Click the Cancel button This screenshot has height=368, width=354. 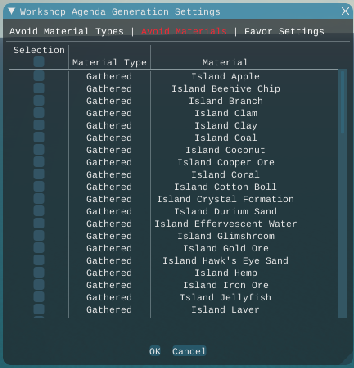189,351
